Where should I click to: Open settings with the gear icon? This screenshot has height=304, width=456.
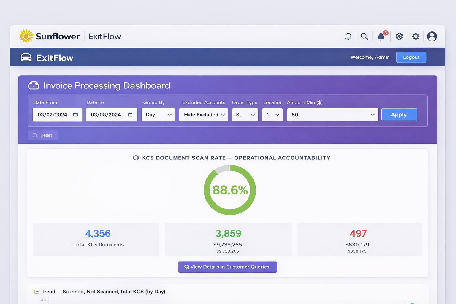click(399, 36)
